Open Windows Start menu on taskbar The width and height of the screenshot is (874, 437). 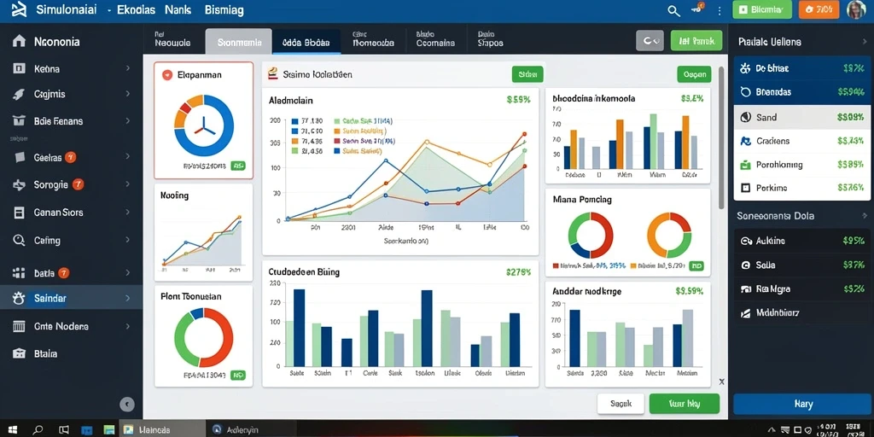pyautogui.click(x=12, y=430)
